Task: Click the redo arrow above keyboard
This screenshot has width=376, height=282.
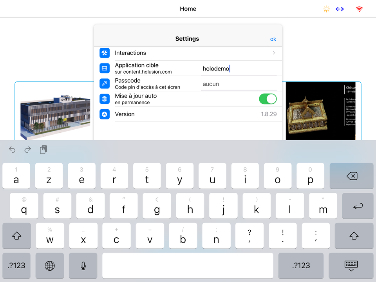Action: point(28,150)
